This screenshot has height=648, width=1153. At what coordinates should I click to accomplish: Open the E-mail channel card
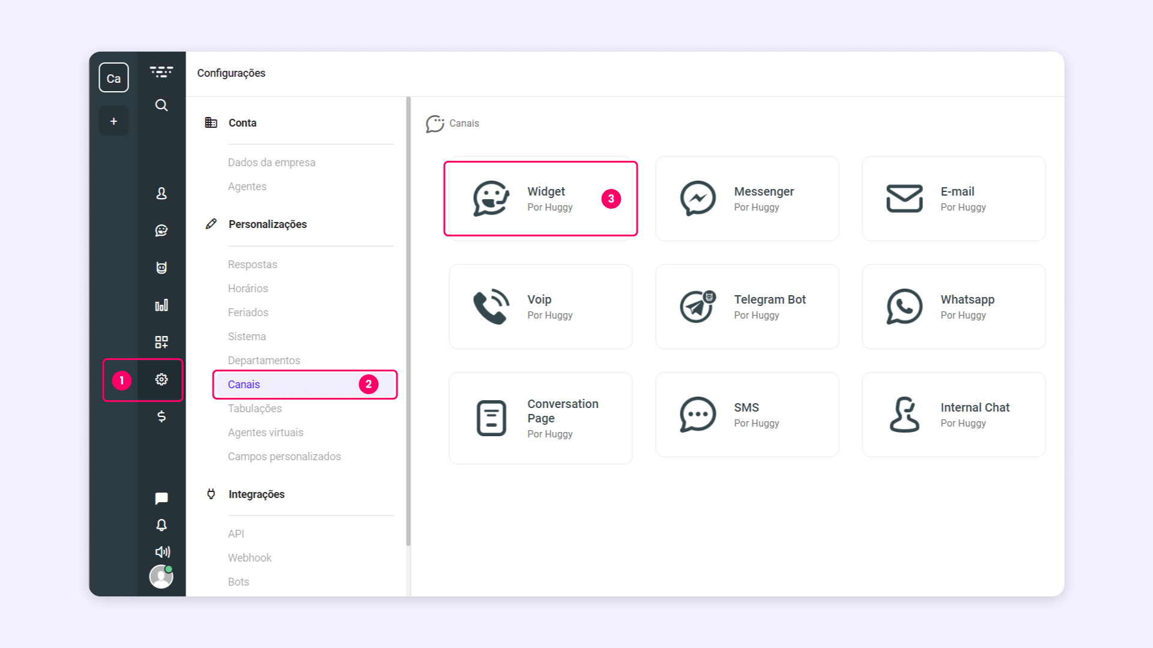tap(954, 199)
